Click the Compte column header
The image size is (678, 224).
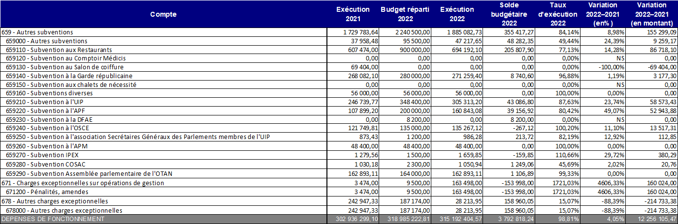pos(163,14)
